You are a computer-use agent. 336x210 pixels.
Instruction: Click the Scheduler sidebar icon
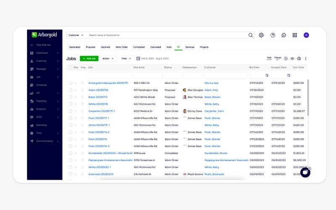(x=32, y=85)
